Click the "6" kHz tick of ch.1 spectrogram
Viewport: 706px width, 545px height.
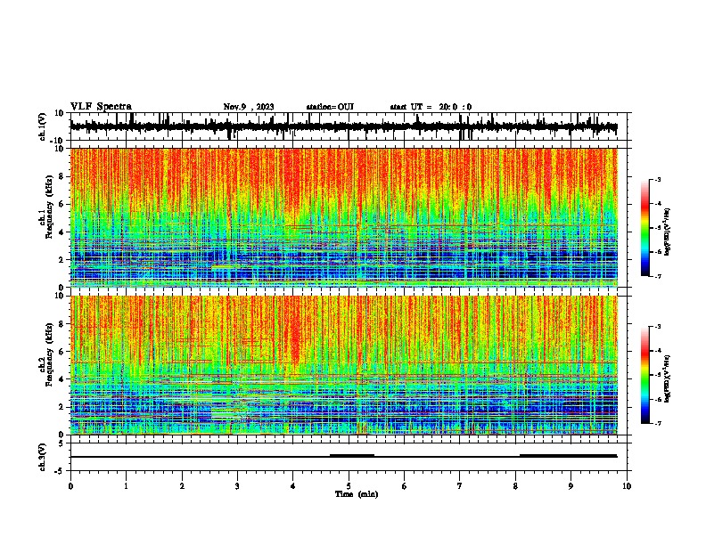62,205
